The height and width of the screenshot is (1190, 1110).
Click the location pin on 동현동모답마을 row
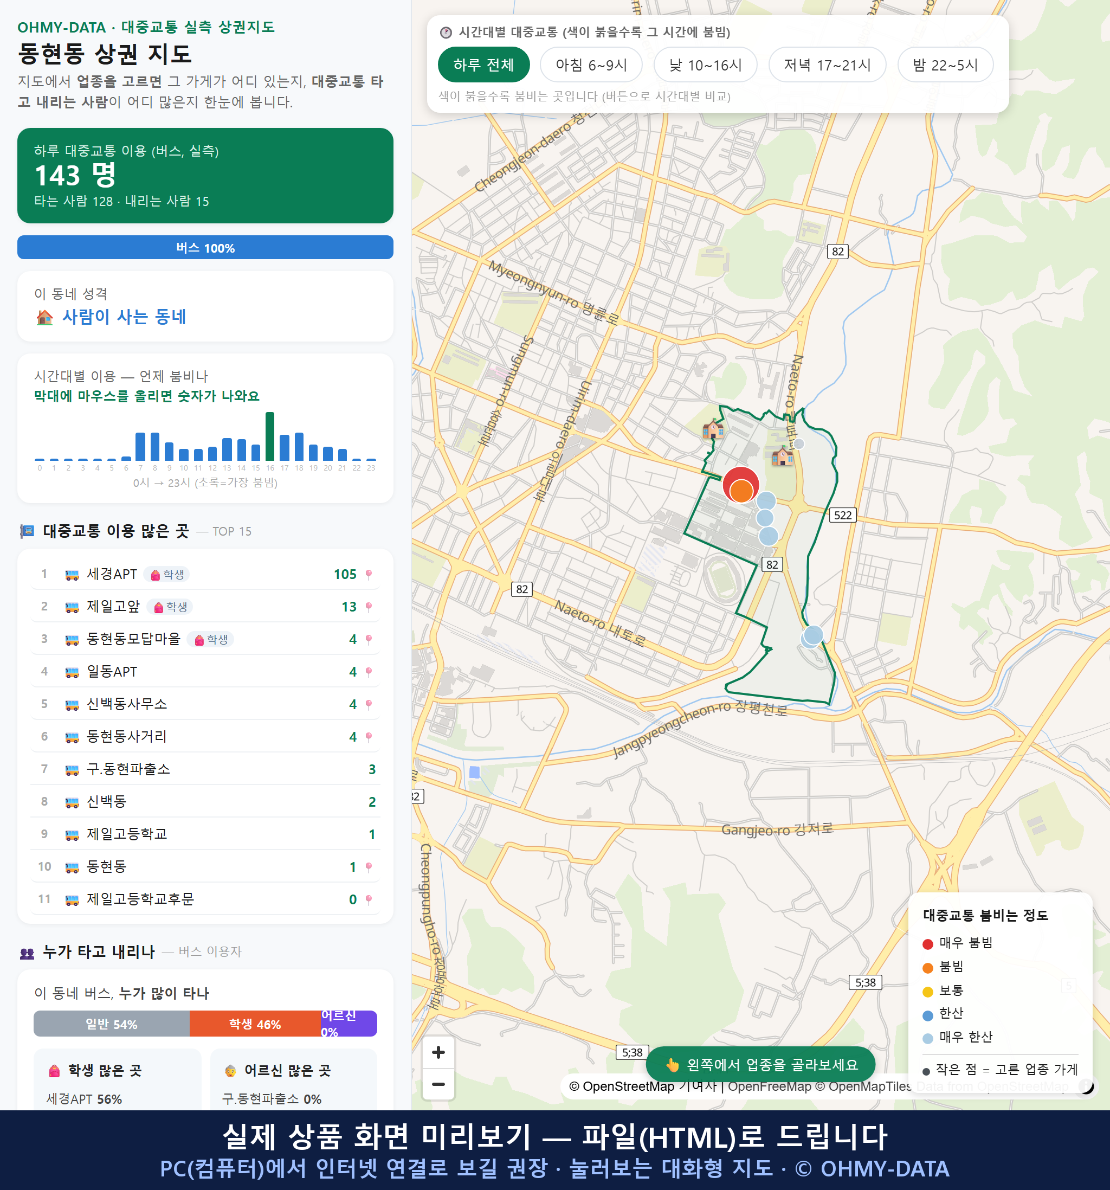point(369,639)
